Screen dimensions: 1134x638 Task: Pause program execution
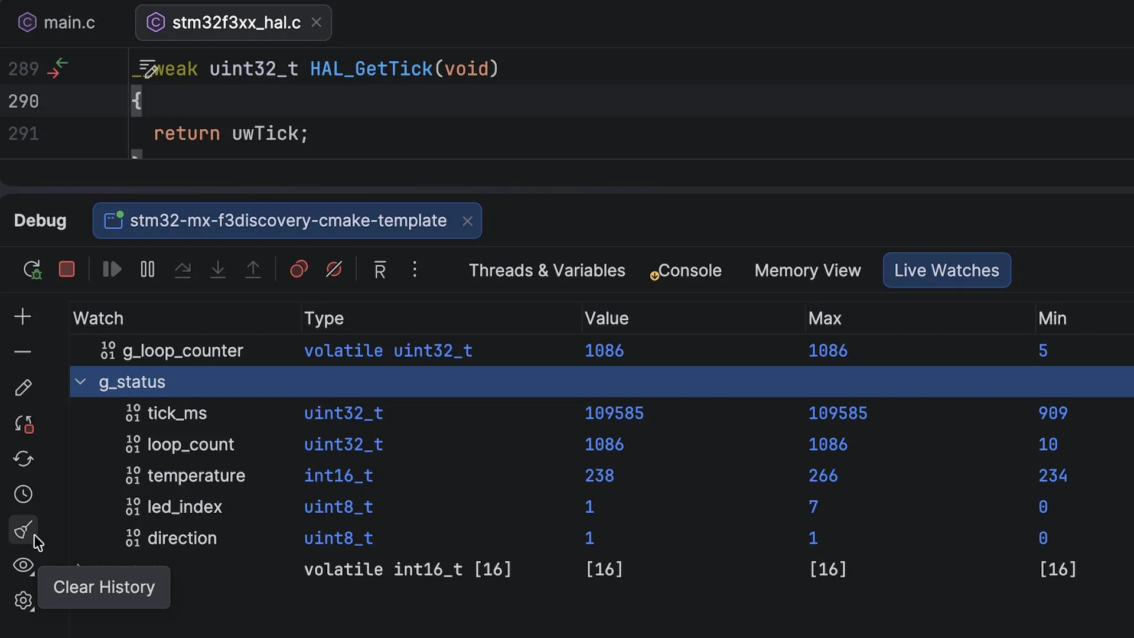(x=148, y=269)
